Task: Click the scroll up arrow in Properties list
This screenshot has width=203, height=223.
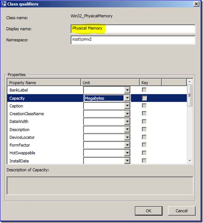Action: [190, 81]
